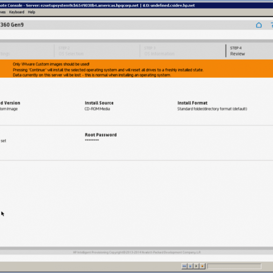
Task: Click the play playback button
Action: (x=196, y=266)
